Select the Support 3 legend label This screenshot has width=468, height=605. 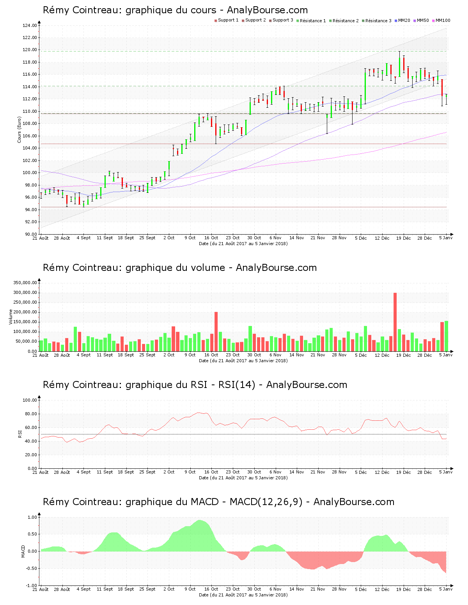pos(283,20)
